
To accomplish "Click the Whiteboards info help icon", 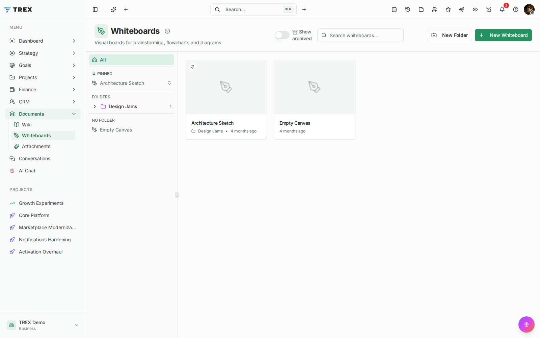I will pos(167,31).
